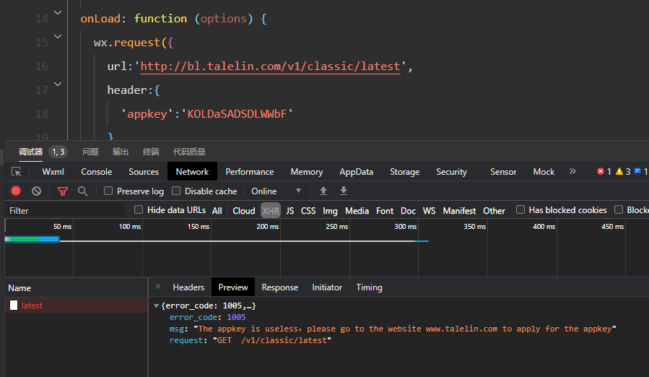Close the request details panel
Screen dimensions: 649x377
click(x=158, y=287)
